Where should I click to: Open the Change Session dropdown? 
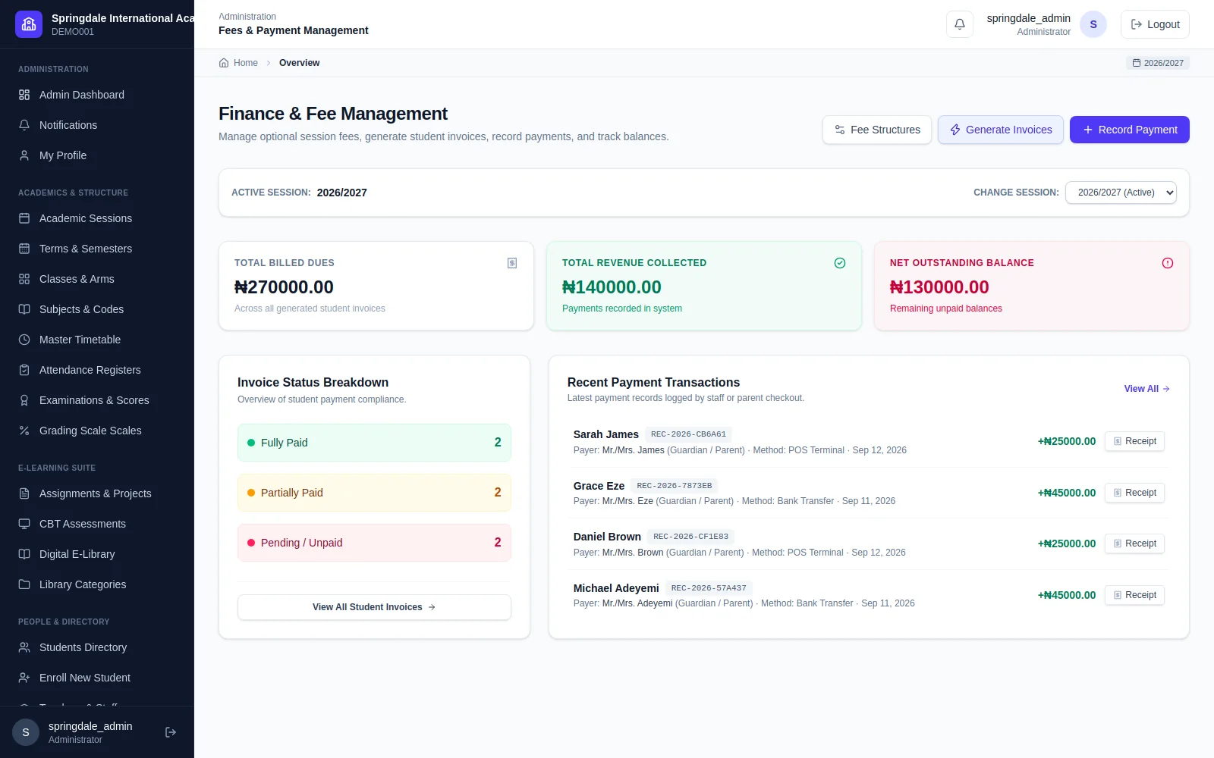tap(1121, 193)
